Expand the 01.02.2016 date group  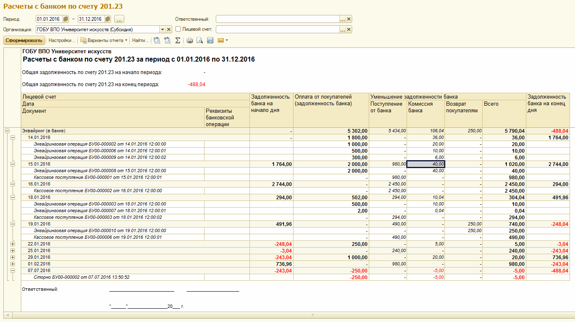(x=12, y=264)
